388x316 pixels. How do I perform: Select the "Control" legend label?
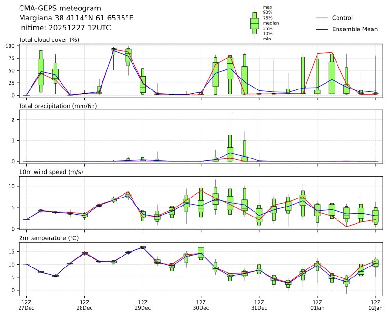pos(342,18)
